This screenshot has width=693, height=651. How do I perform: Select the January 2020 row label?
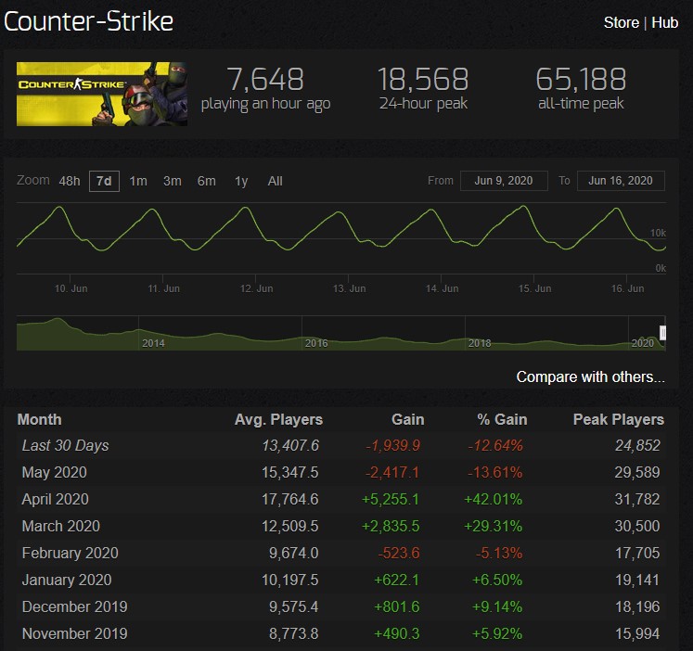pyautogui.click(x=67, y=580)
